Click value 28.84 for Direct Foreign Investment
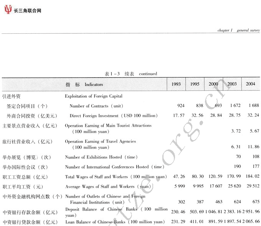Viewport: 261px width, 226px height. click(x=216, y=115)
